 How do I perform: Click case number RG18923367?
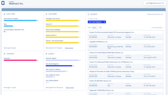93,47
